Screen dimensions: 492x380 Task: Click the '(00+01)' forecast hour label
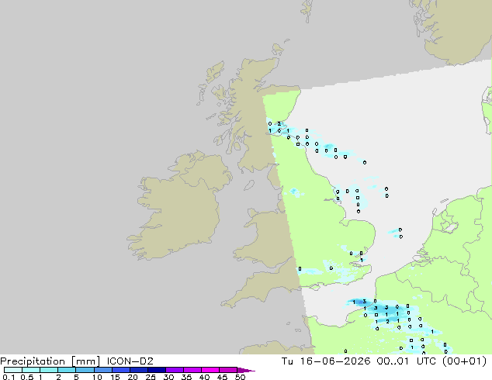464,361
